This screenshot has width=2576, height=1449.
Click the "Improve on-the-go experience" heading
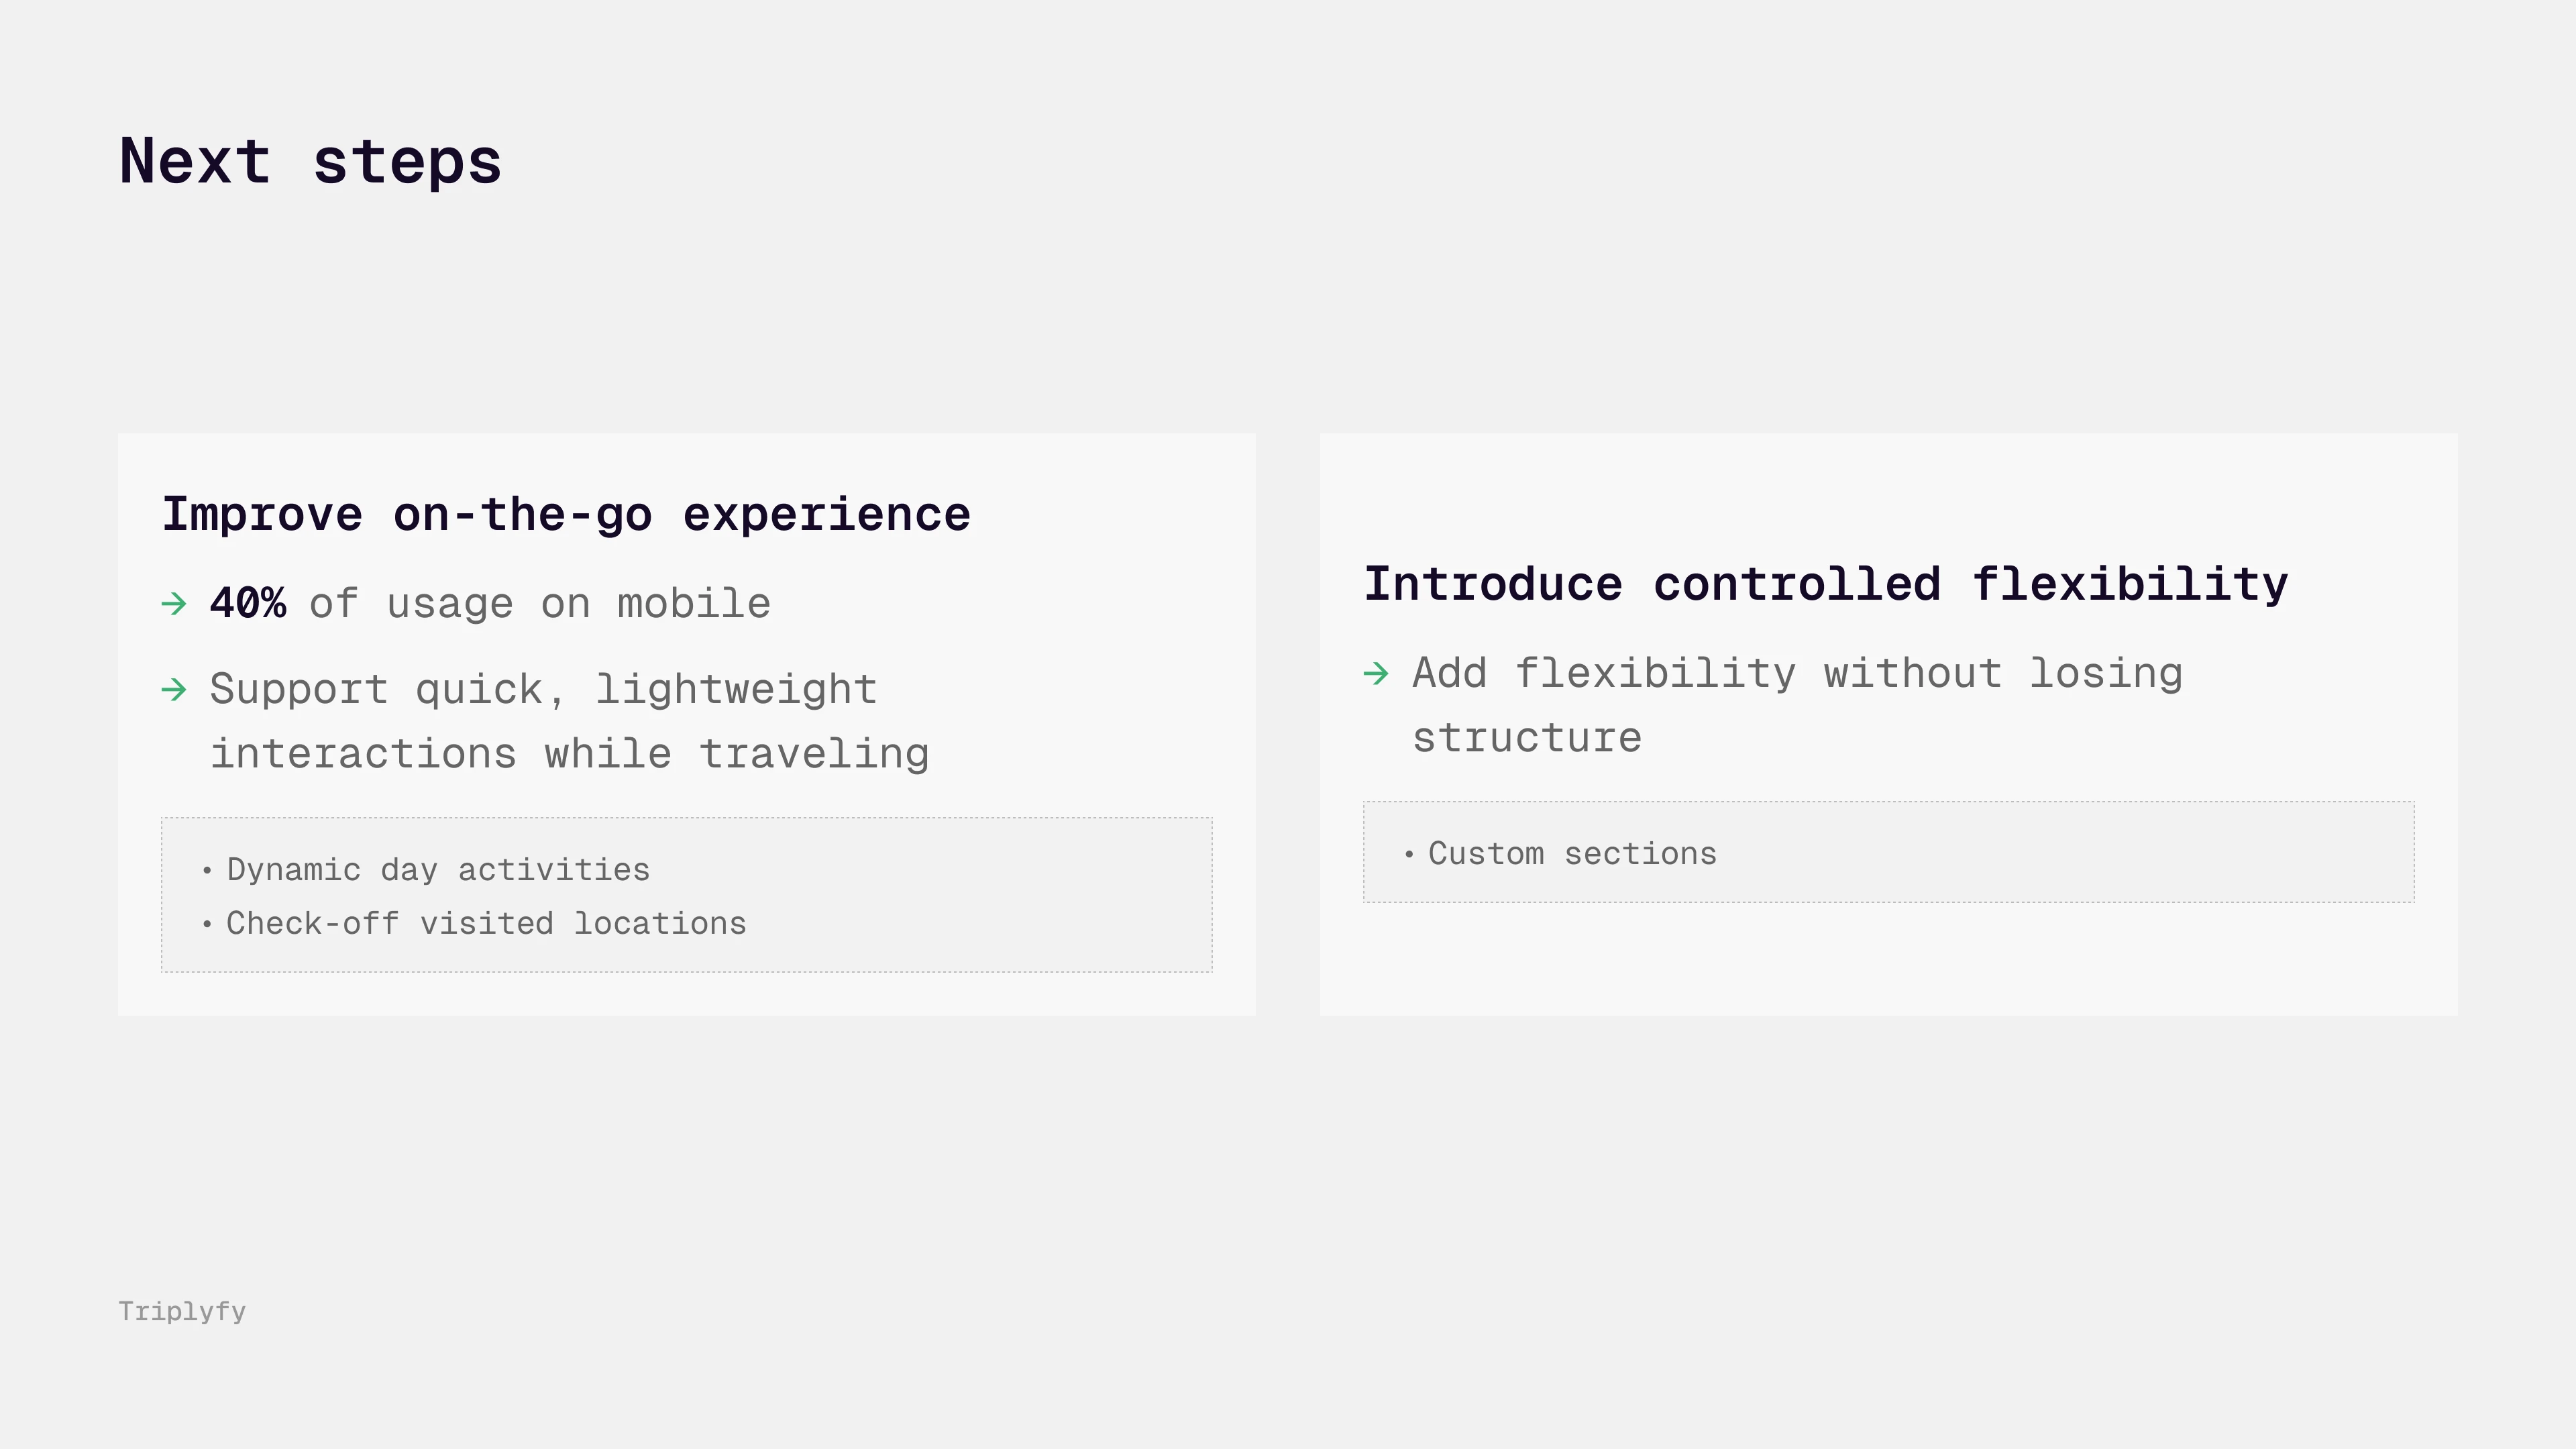[566, 515]
